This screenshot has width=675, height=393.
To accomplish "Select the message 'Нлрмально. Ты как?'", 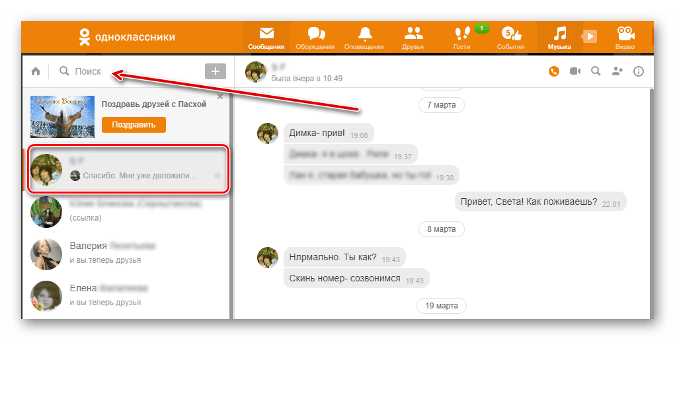I will 344,257.
